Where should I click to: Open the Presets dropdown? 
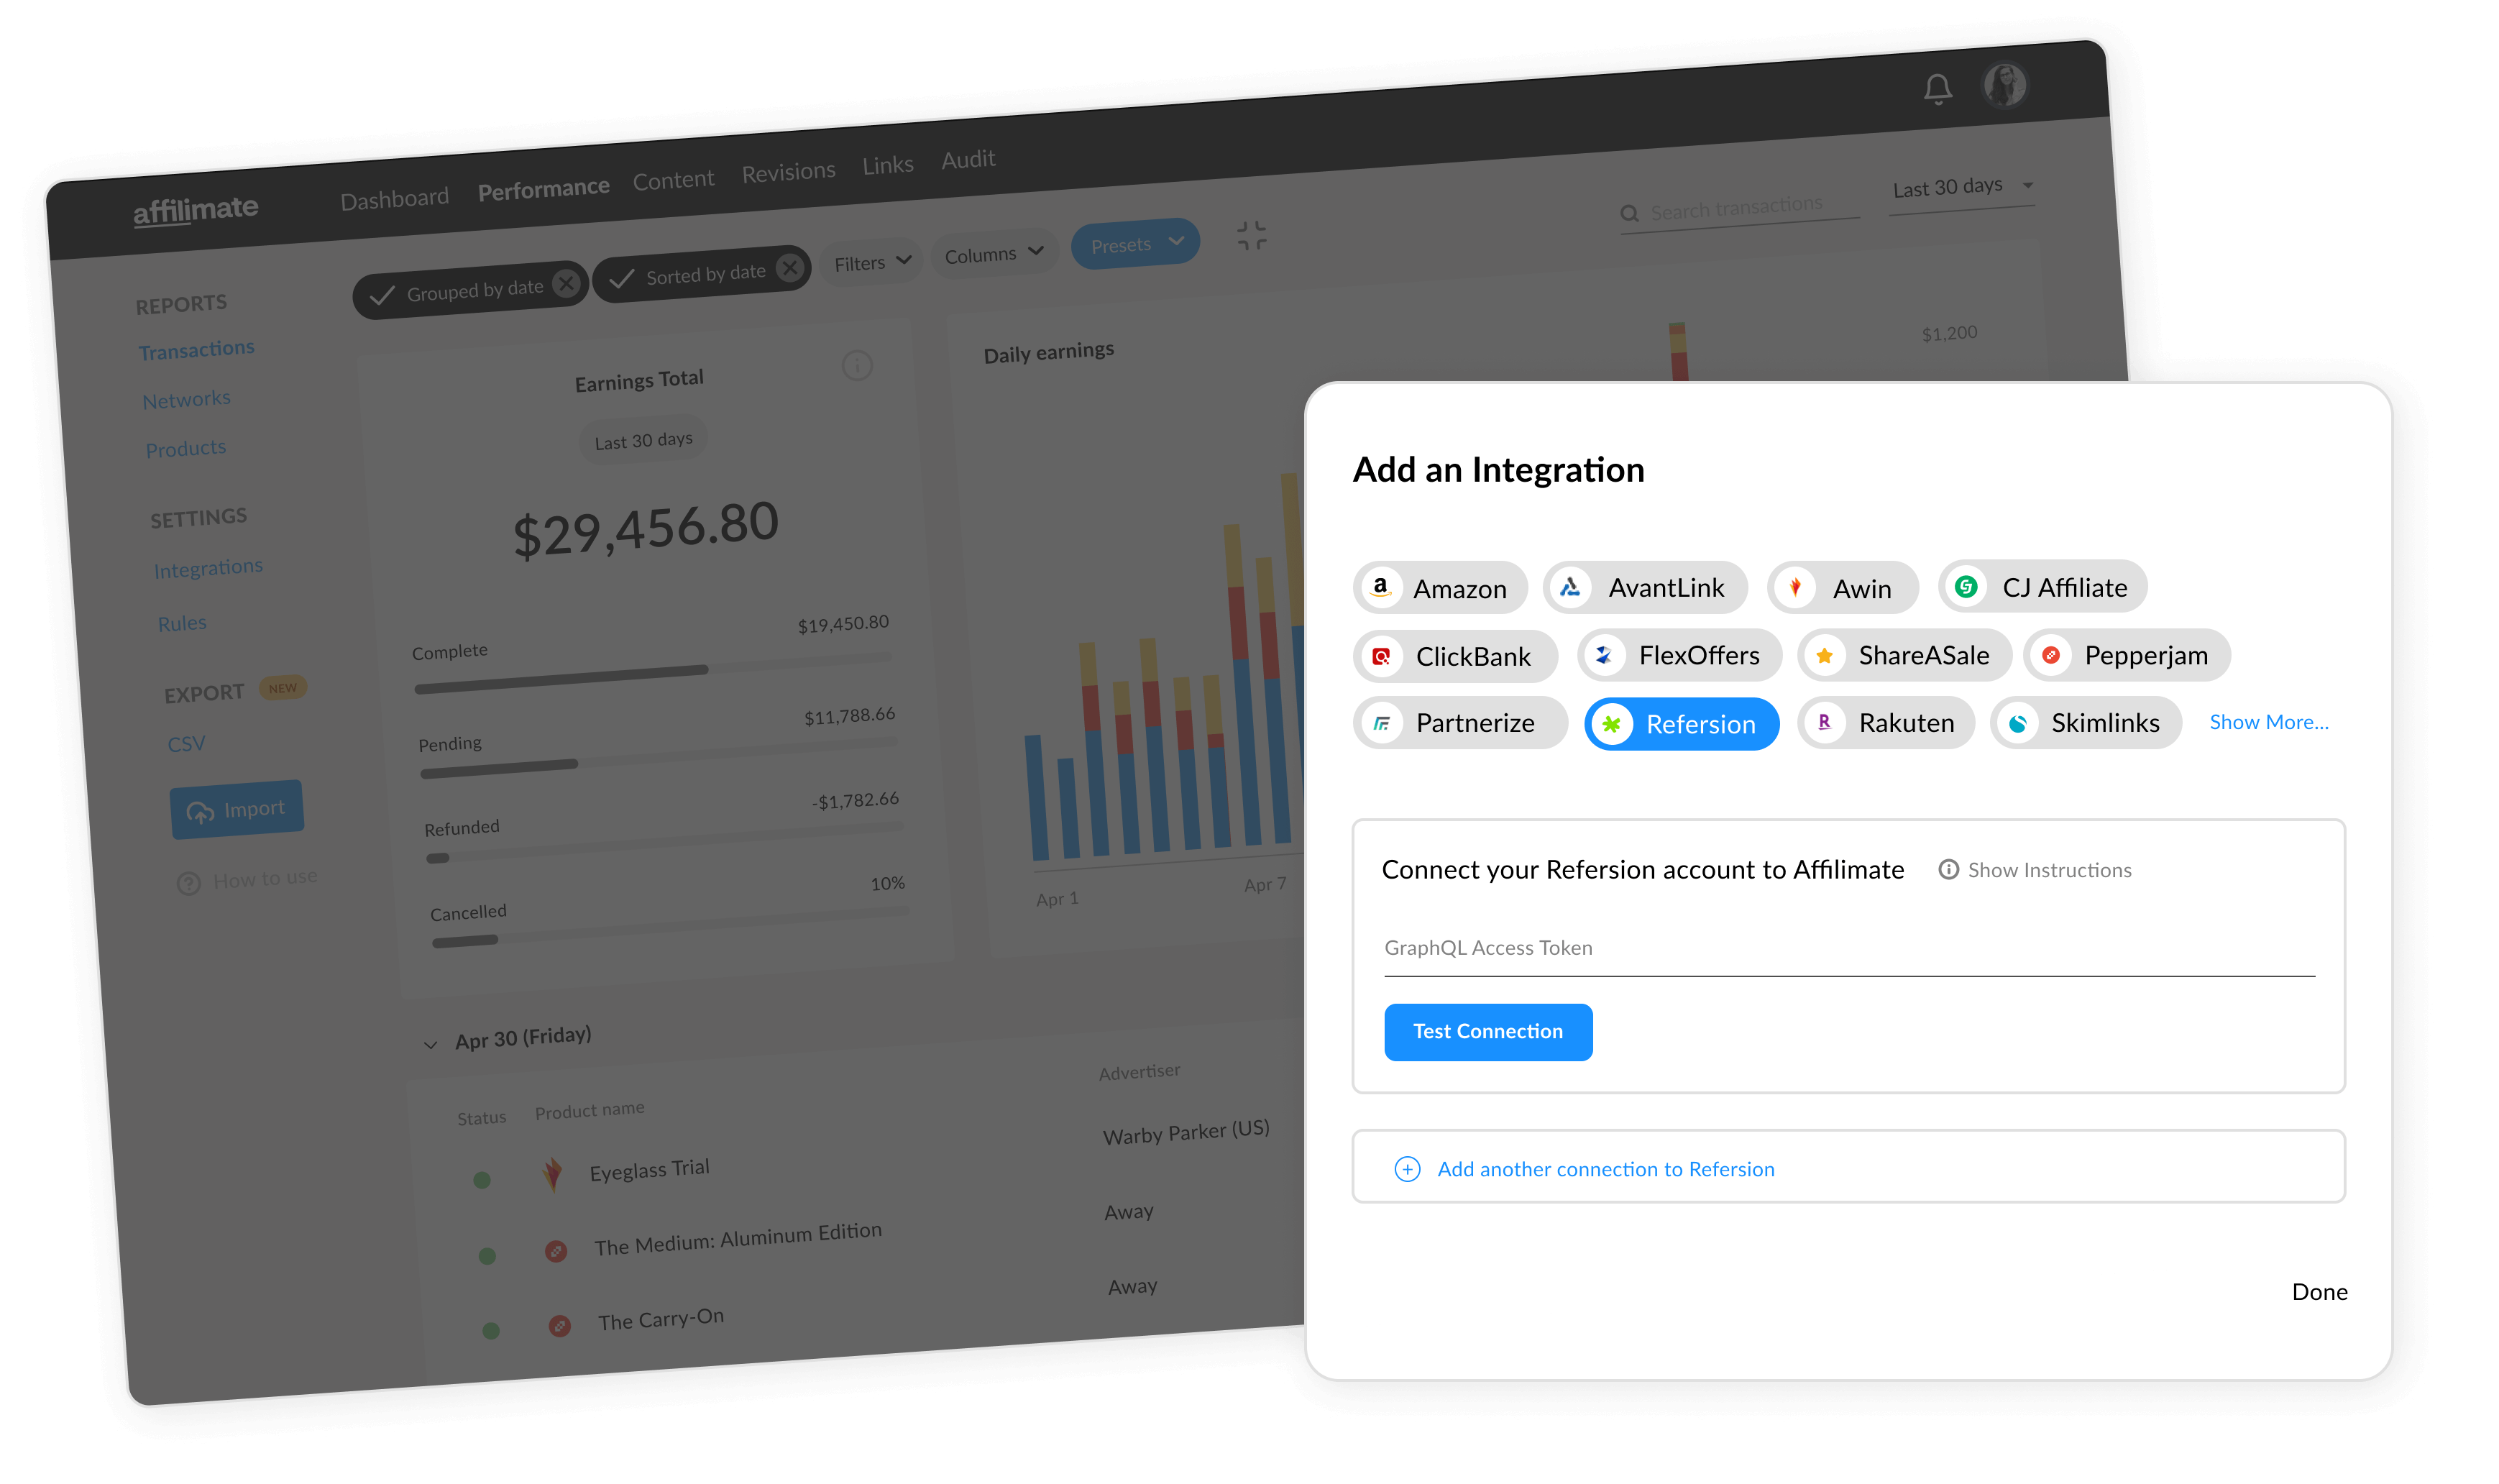(x=1137, y=246)
